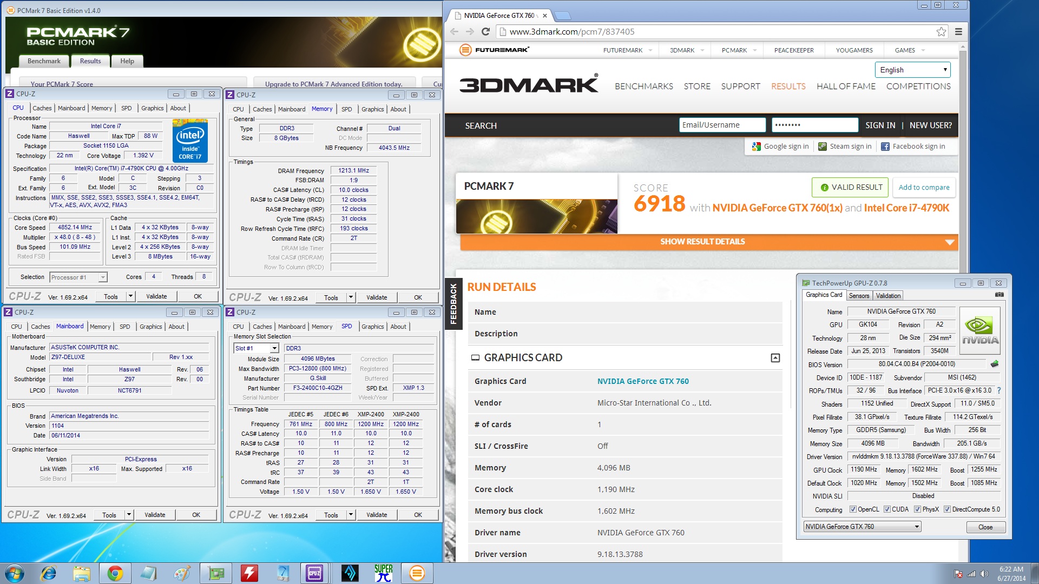The image size is (1039, 584).
Task: Select Hall of Fame in the 3DMark menu
Action: click(x=846, y=87)
